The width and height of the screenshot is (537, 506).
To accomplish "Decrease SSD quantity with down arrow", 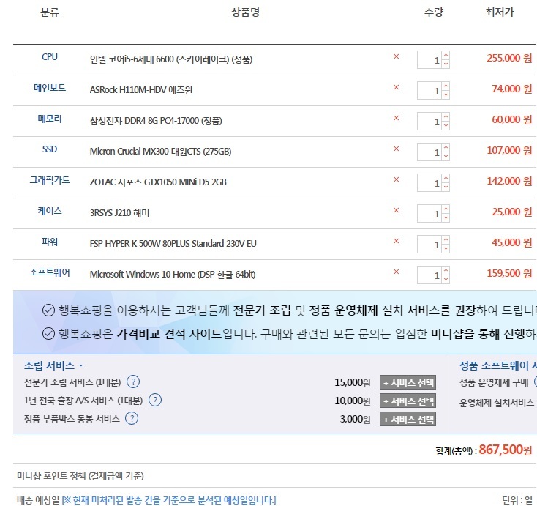I will click(446, 156).
